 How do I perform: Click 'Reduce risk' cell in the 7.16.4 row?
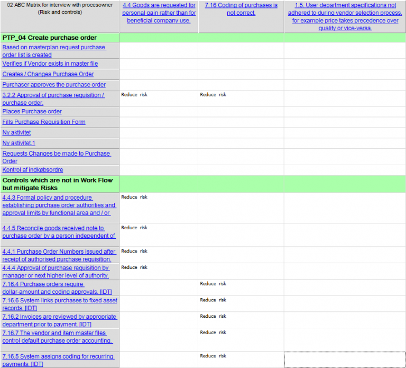tap(241, 288)
